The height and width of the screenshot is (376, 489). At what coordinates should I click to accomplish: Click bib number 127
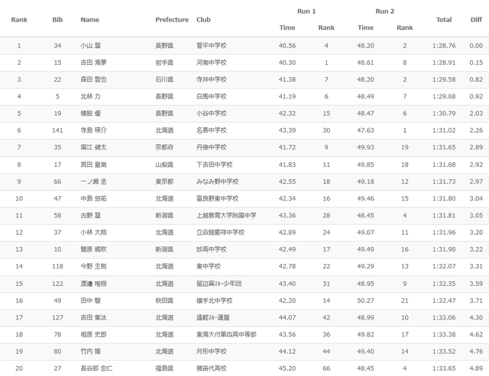(x=57, y=317)
